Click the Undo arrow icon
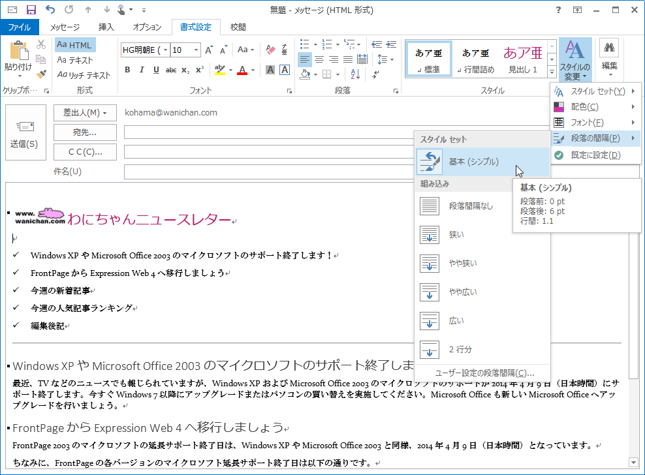645x475 pixels. click(50, 9)
